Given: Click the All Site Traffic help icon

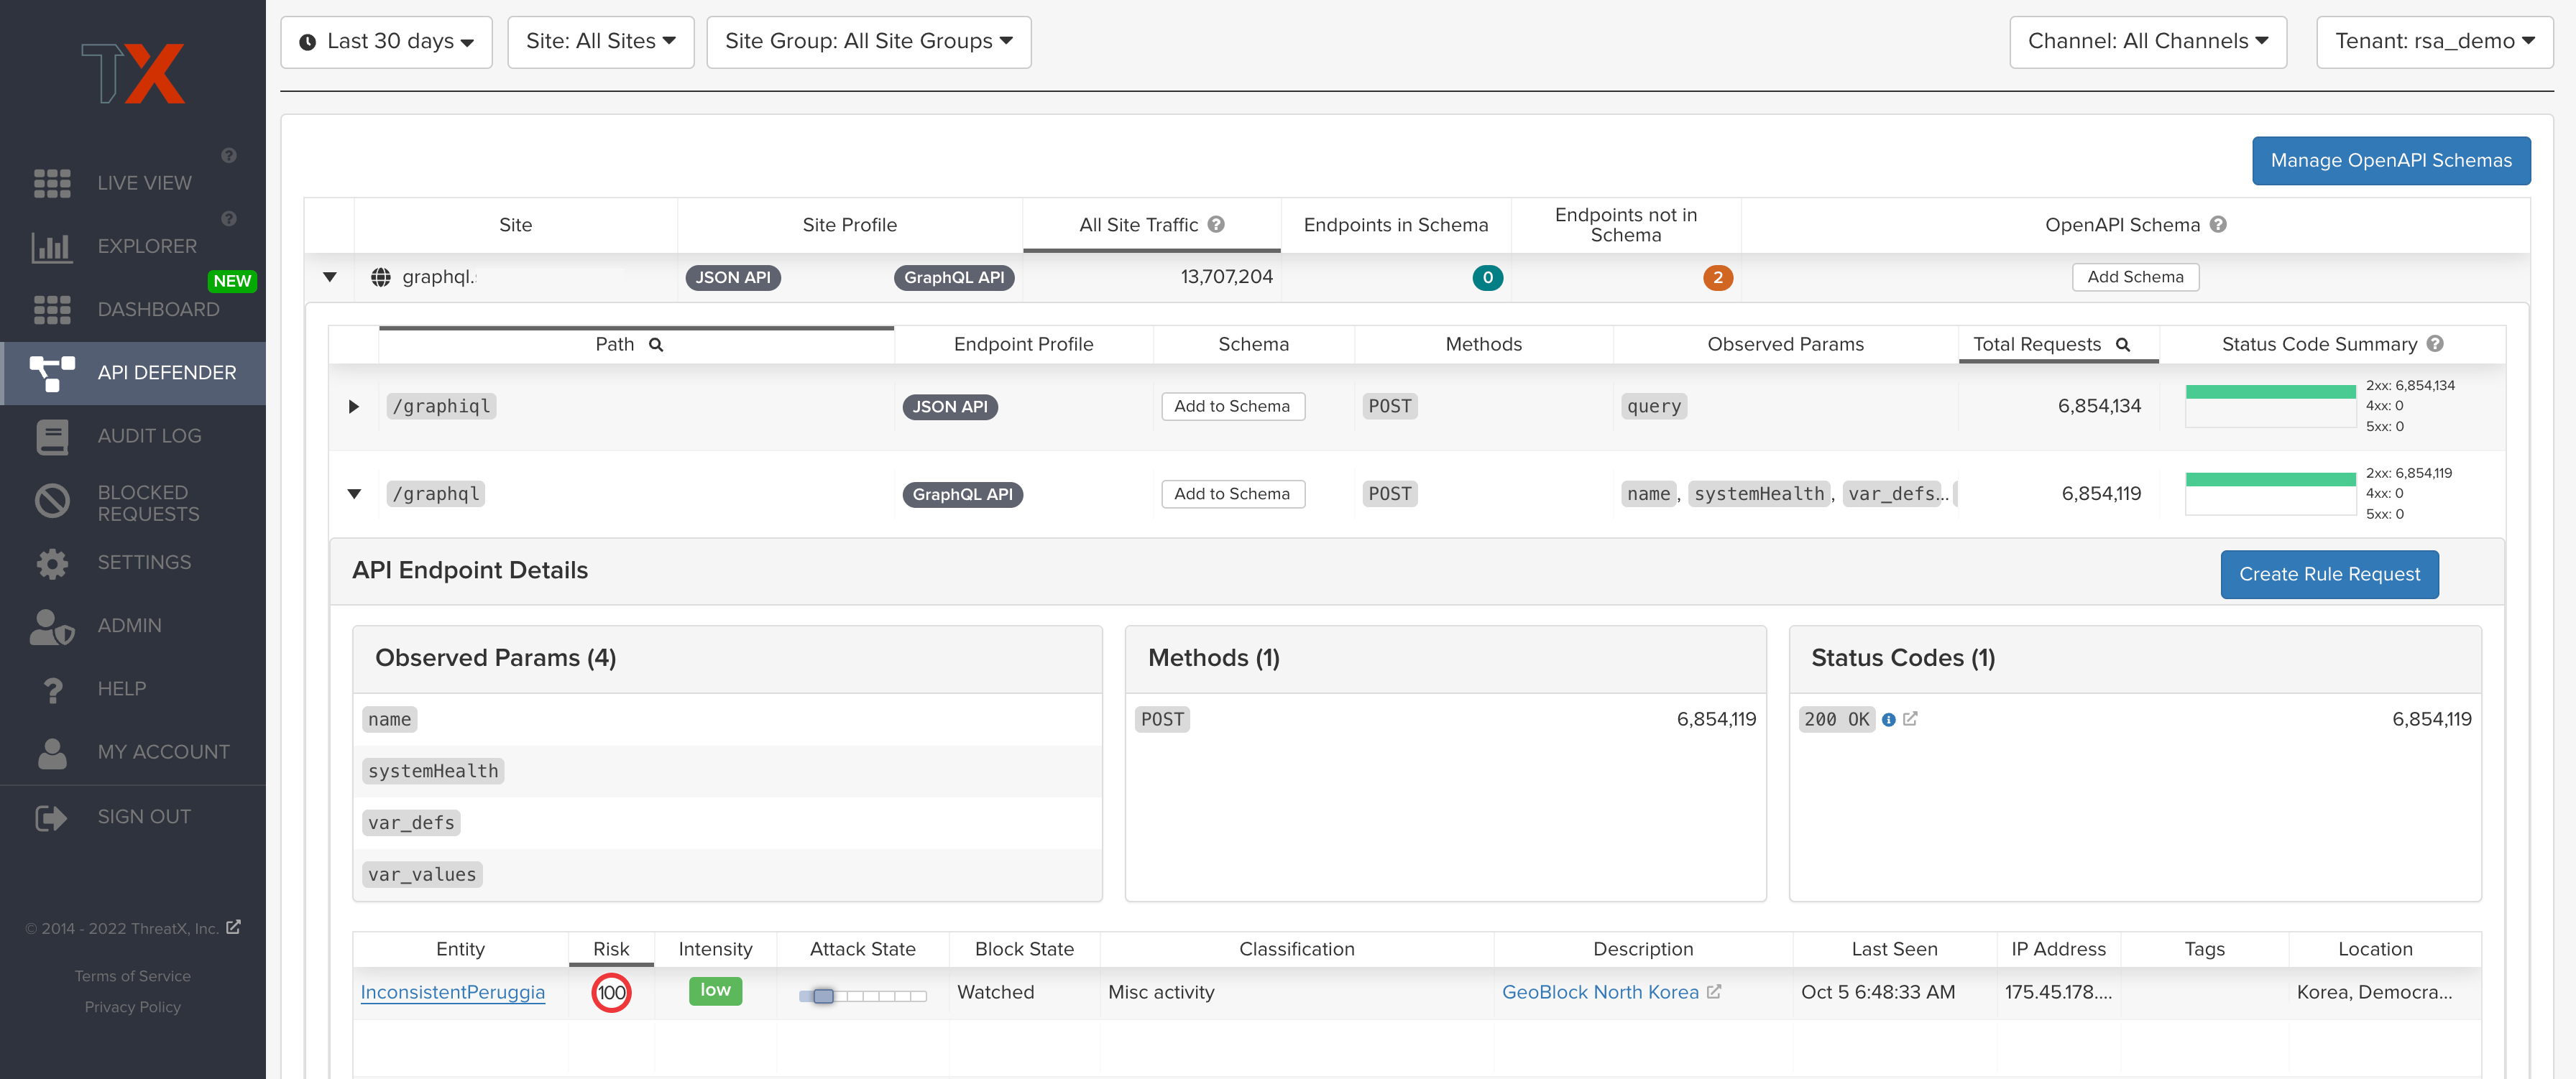Looking at the screenshot, I should tap(1216, 225).
